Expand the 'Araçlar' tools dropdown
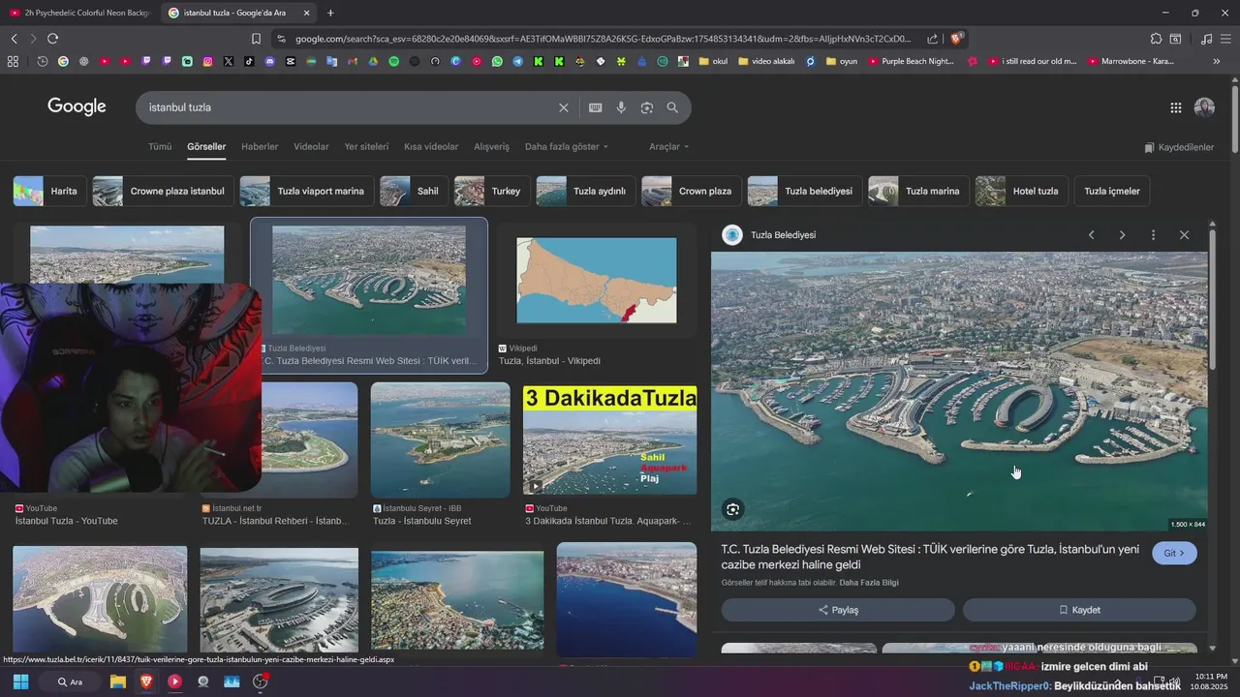 point(669,147)
